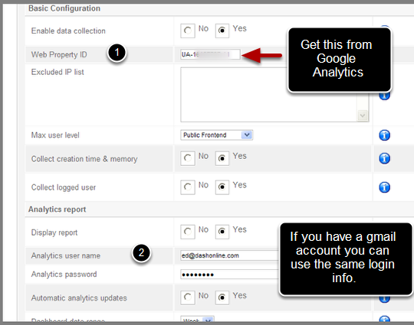Viewport: 414px width, 325px height.
Task: Select Yes for Collect logged user
Action: pyautogui.click(x=222, y=187)
